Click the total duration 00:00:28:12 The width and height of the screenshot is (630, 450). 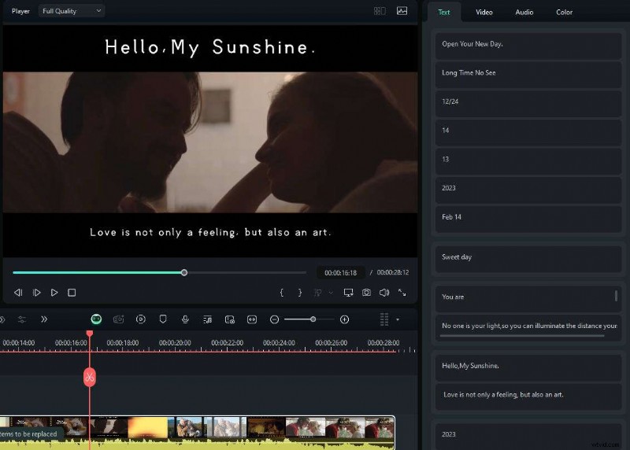[392, 272]
